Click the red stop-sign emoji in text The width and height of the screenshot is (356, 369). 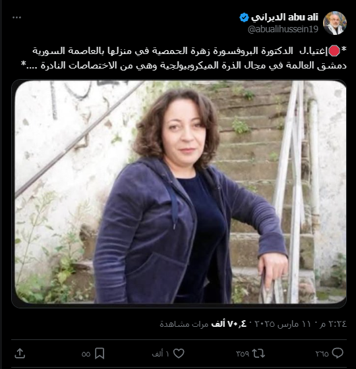click(x=334, y=51)
